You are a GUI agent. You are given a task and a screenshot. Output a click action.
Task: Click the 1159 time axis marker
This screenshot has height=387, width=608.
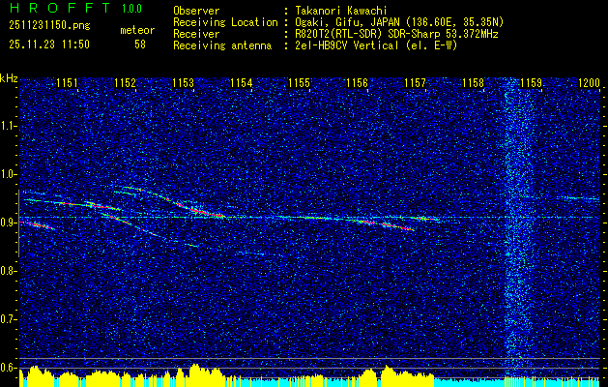pos(532,82)
